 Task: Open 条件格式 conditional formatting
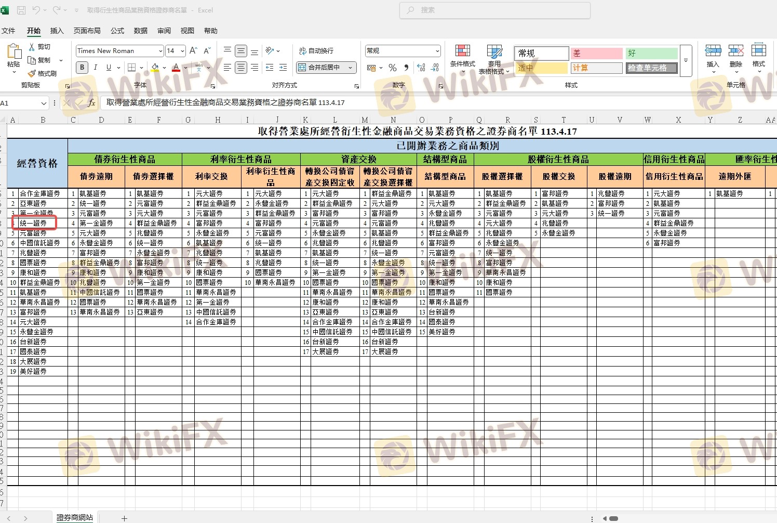point(462,56)
